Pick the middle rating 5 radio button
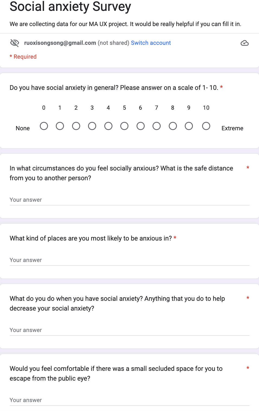This screenshot has height=411, width=259. point(124,126)
